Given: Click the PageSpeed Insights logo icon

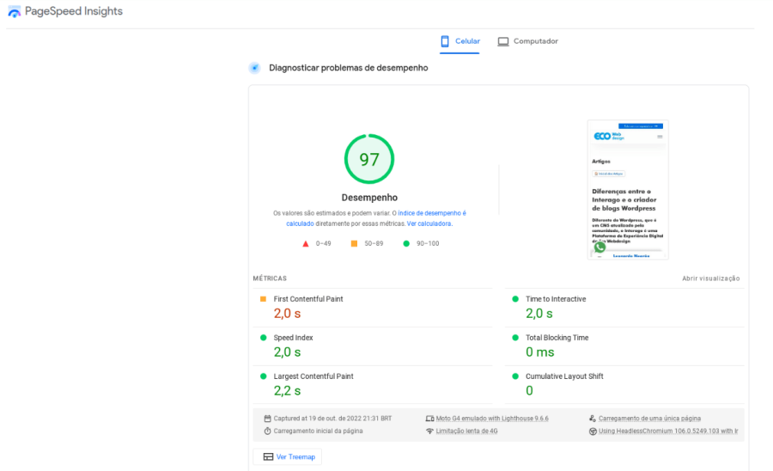Looking at the screenshot, I should point(15,11).
